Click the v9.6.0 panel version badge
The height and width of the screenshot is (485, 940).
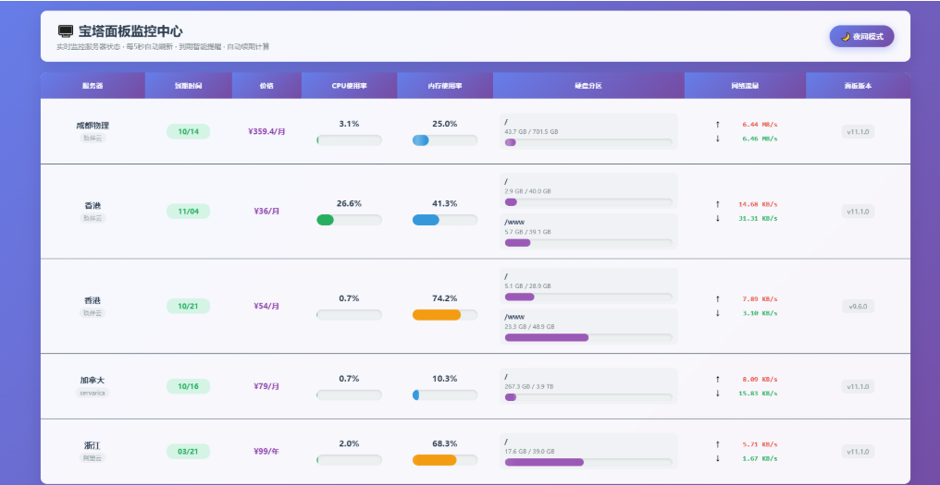858,306
